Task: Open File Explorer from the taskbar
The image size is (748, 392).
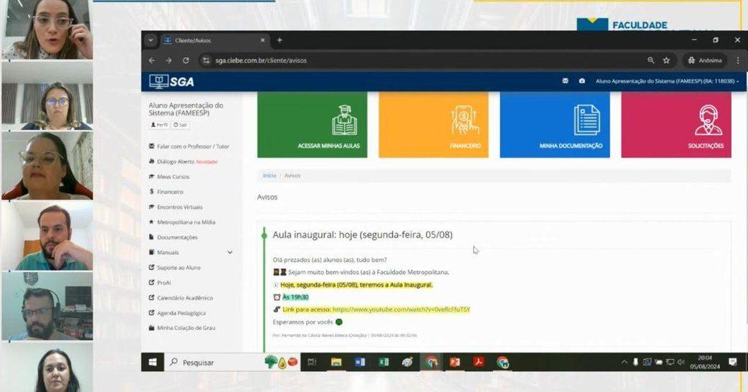Action: click(x=336, y=363)
